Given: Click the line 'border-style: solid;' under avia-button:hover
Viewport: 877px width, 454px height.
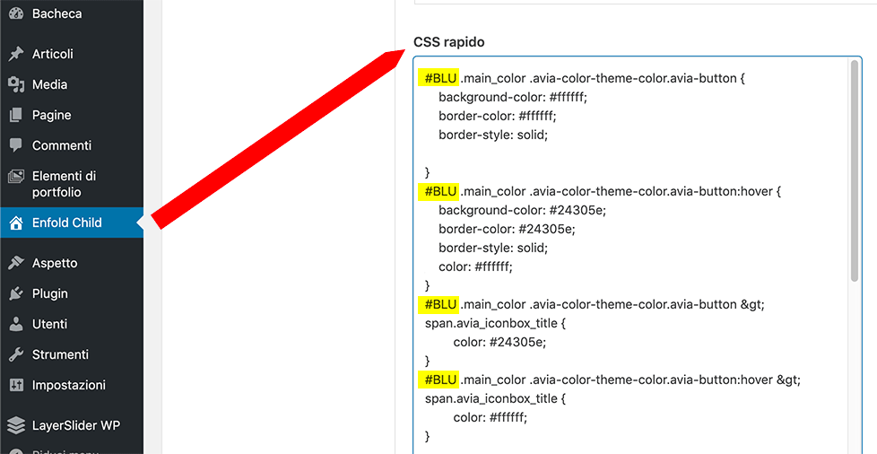Looking at the screenshot, I should [x=493, y=248].
